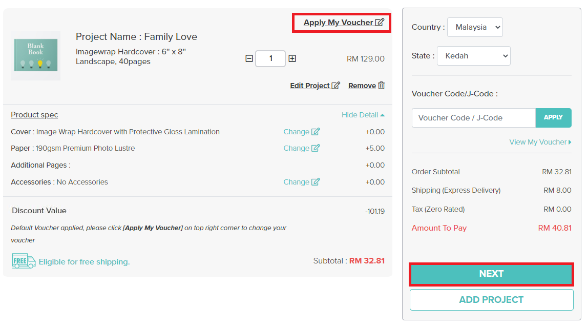Click the free shipping truck icon
Viewport: 588px width, 327px height.
pos(24,261)
